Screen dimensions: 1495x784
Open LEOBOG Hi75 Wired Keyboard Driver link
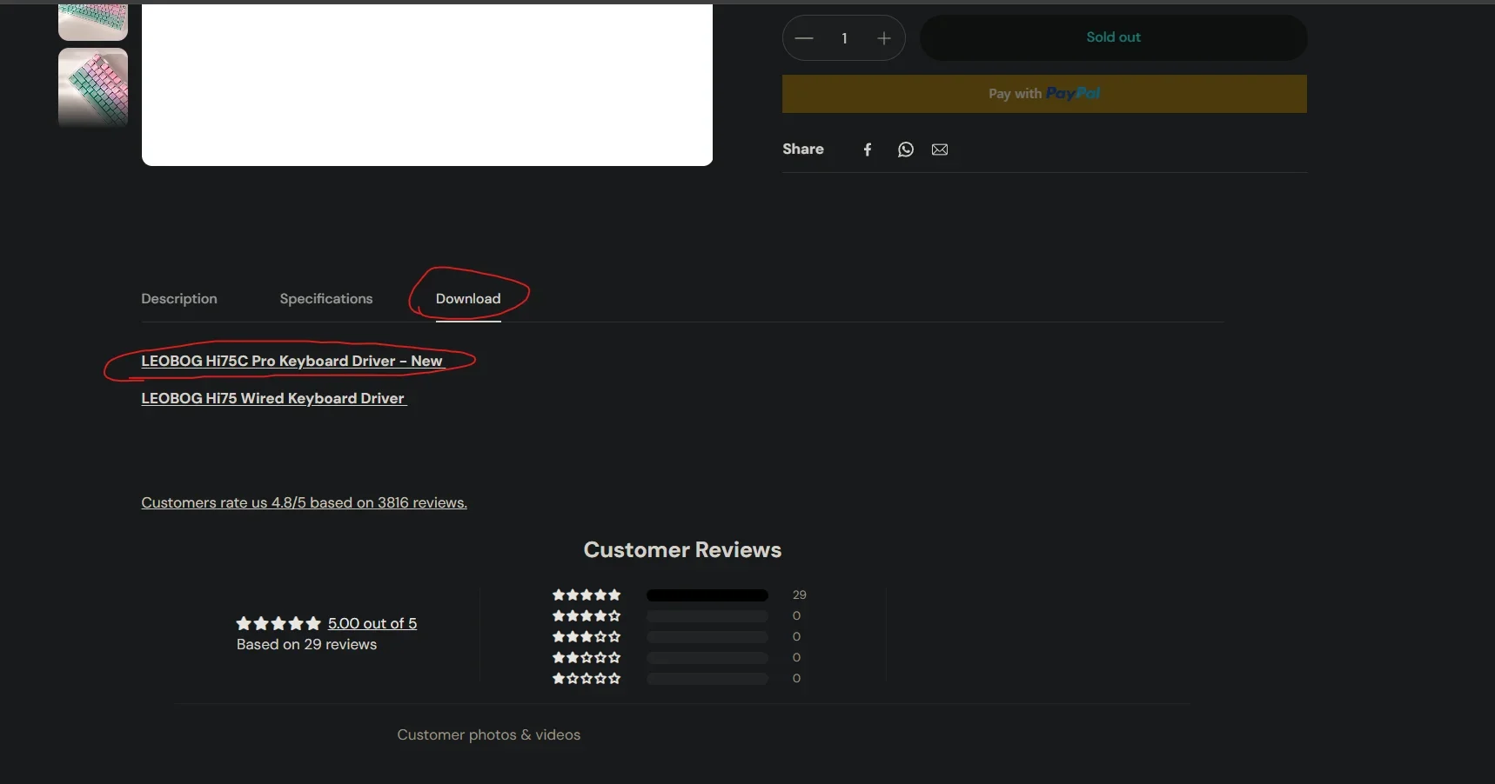point(273,398)
